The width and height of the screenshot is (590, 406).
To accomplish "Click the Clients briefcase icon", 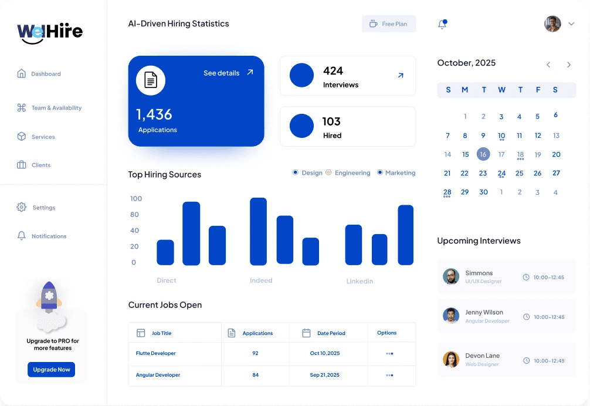I will click(x=22, y=165).
